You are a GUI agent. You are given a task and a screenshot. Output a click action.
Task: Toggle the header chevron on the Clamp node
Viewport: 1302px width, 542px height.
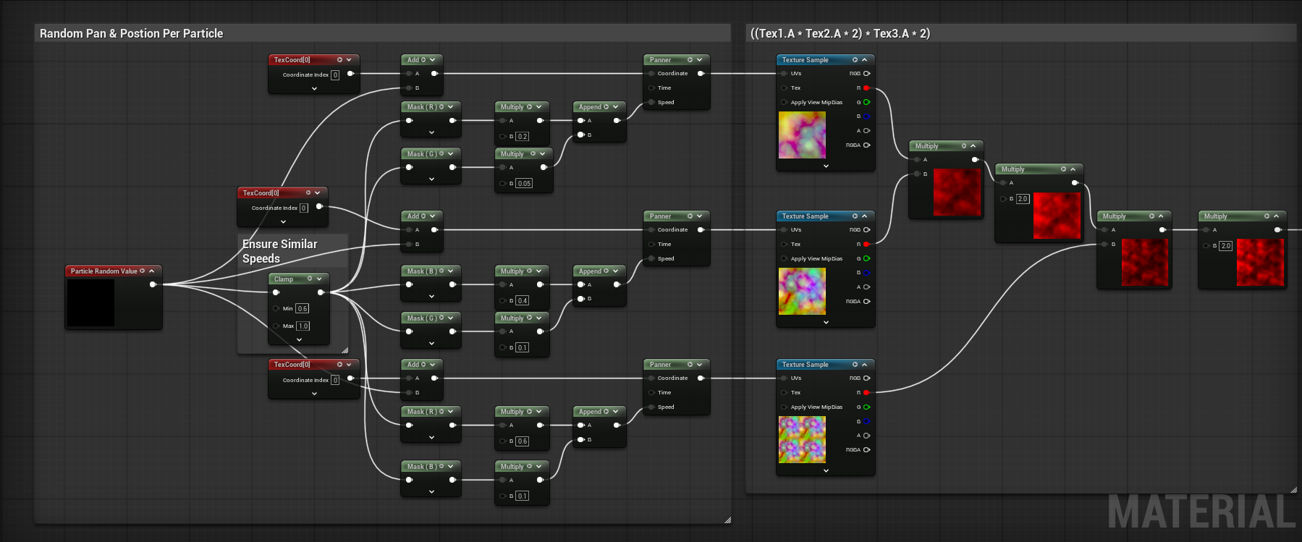(x=319, y=279)
